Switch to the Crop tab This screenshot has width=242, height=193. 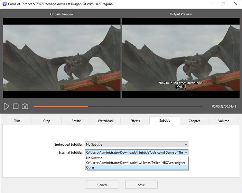tap(47, 121)
